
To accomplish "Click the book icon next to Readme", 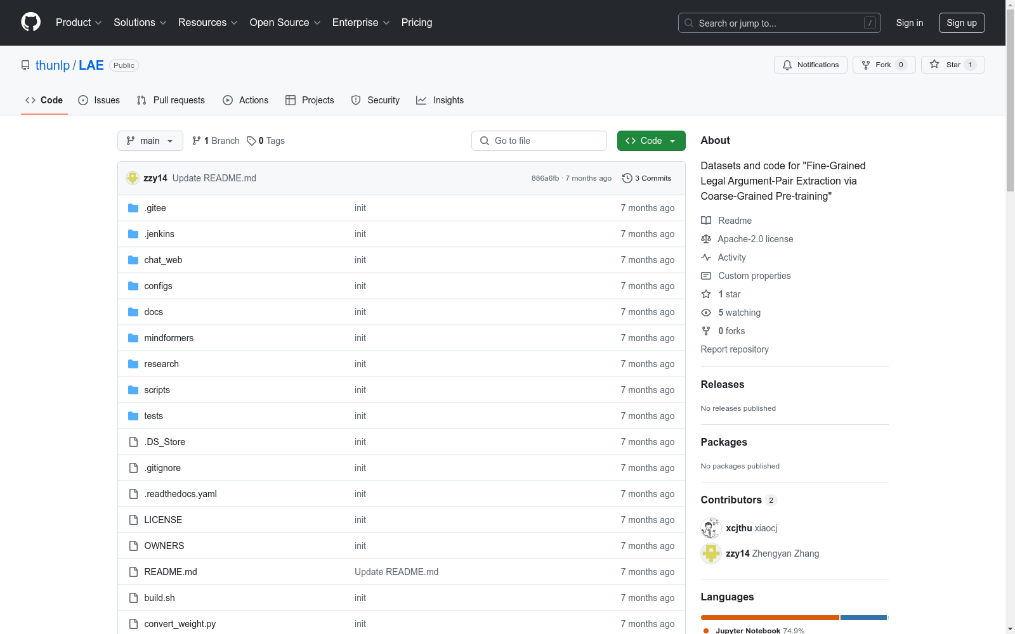I will tap(706, 221).
